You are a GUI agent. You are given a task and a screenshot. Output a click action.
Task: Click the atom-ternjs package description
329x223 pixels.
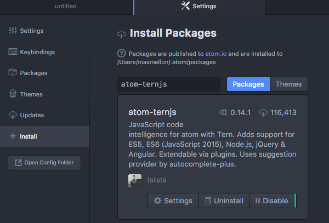212,145
